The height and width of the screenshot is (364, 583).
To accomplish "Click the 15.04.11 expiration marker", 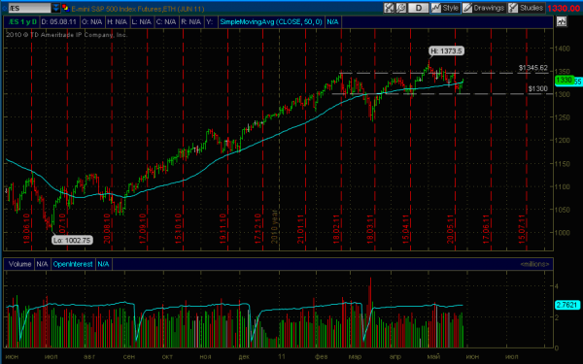I will click(x=405, y=228).
